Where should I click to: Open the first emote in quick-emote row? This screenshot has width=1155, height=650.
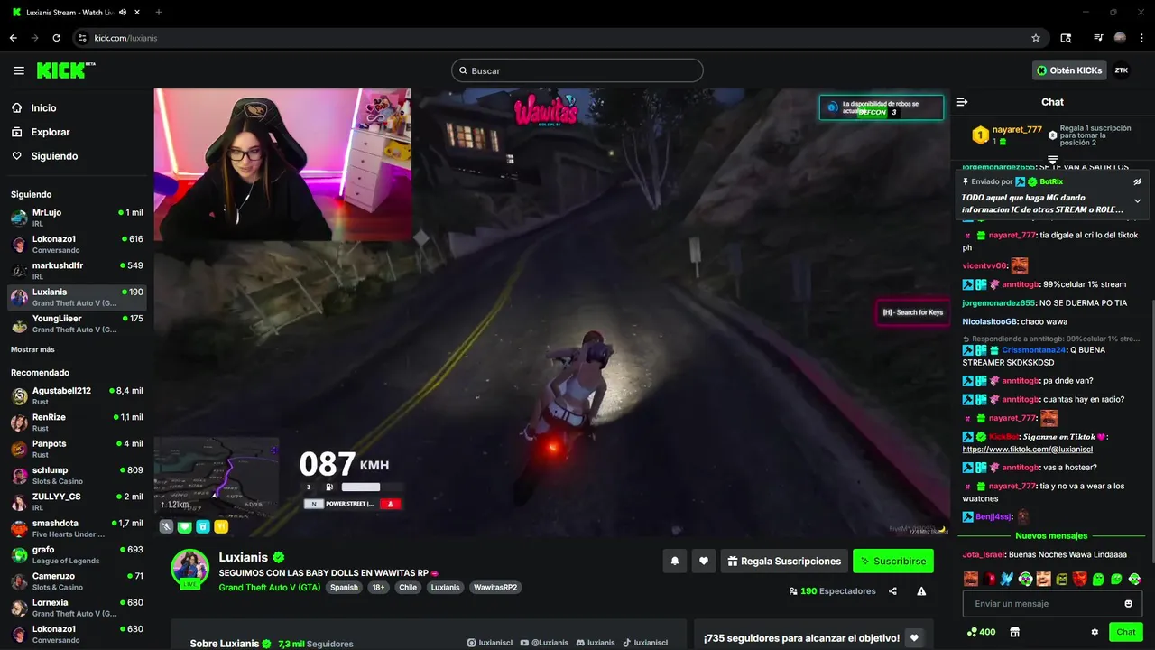coord(971,579)
